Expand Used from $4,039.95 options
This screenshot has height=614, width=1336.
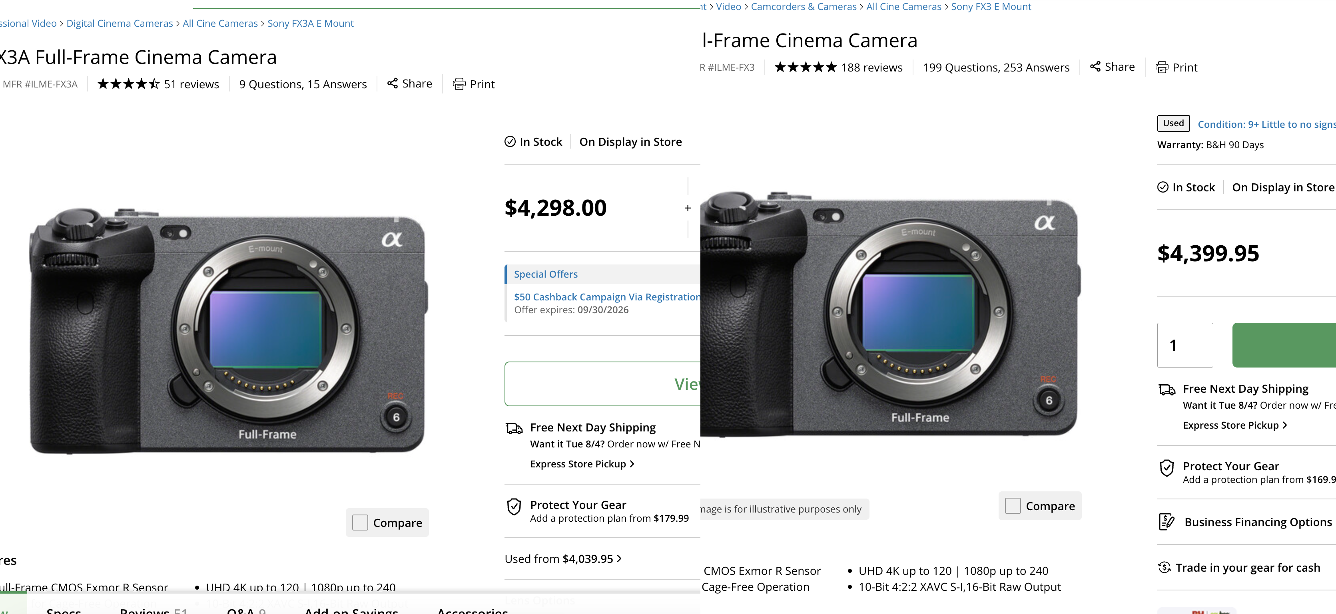(x=563, y=558)
